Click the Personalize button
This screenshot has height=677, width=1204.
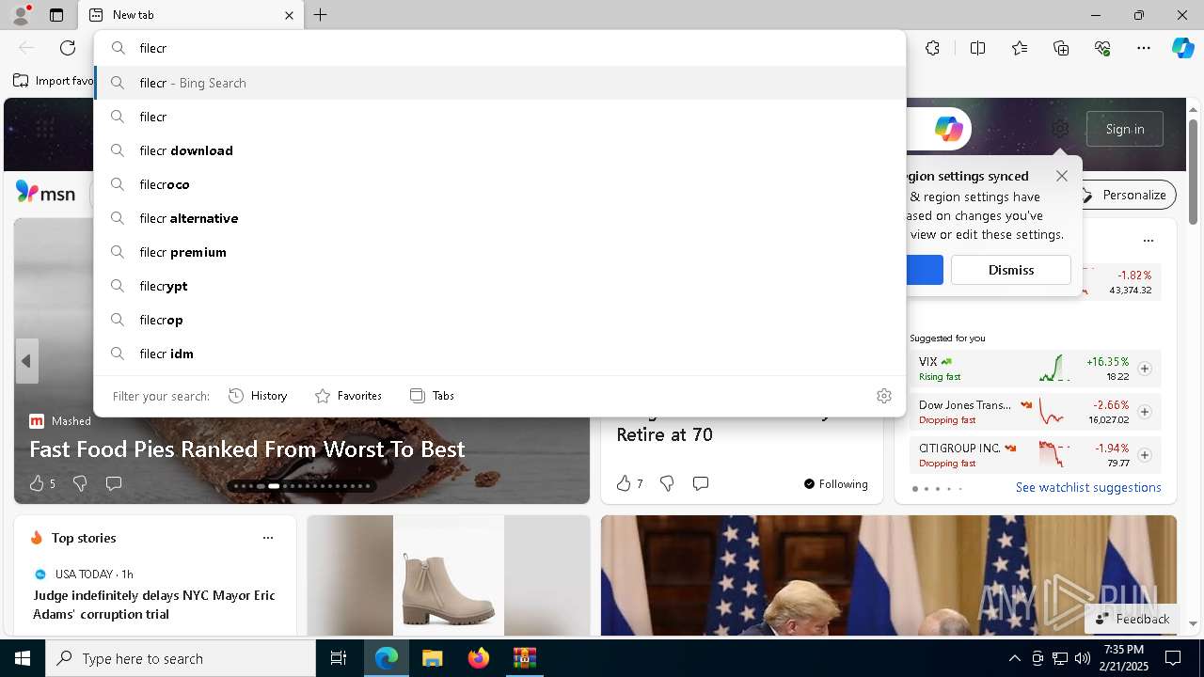pos(1124,195)
